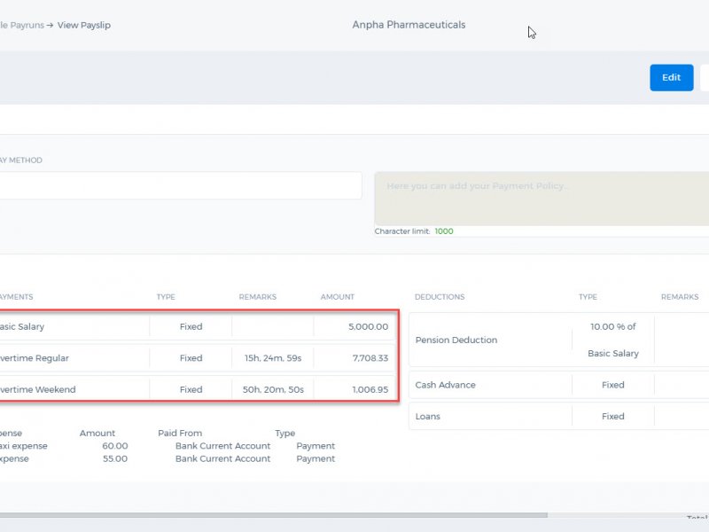Open the Payruns breadcrumb link
Screen dimensions: 709x532
coord(21,26)
